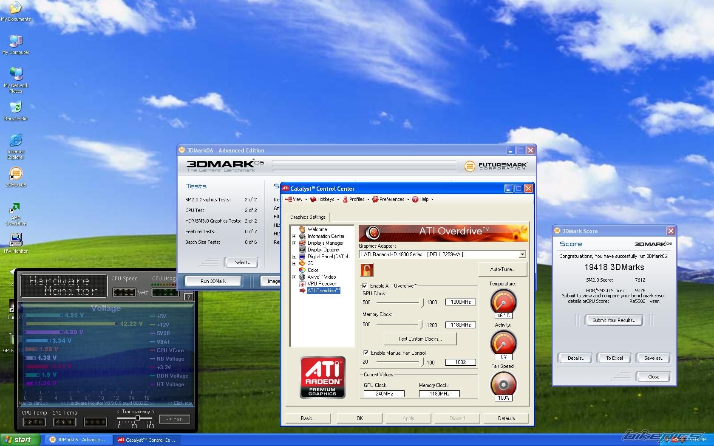Click the Test Custom Clocks button
The width and height of the screenshot is (714, 446).
419,339
